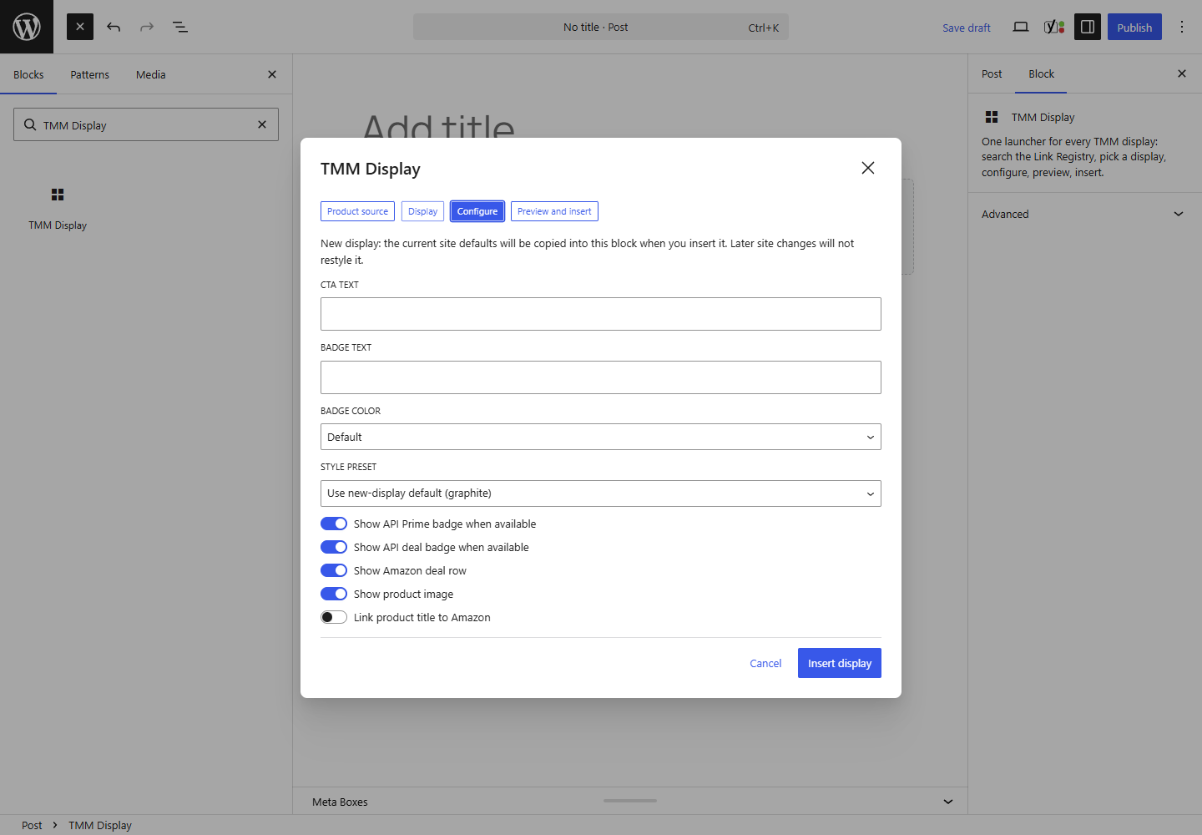This screenshot has height=835, width=1202.
Task: Click the Redo arrow icon
Action: point(147,27)
